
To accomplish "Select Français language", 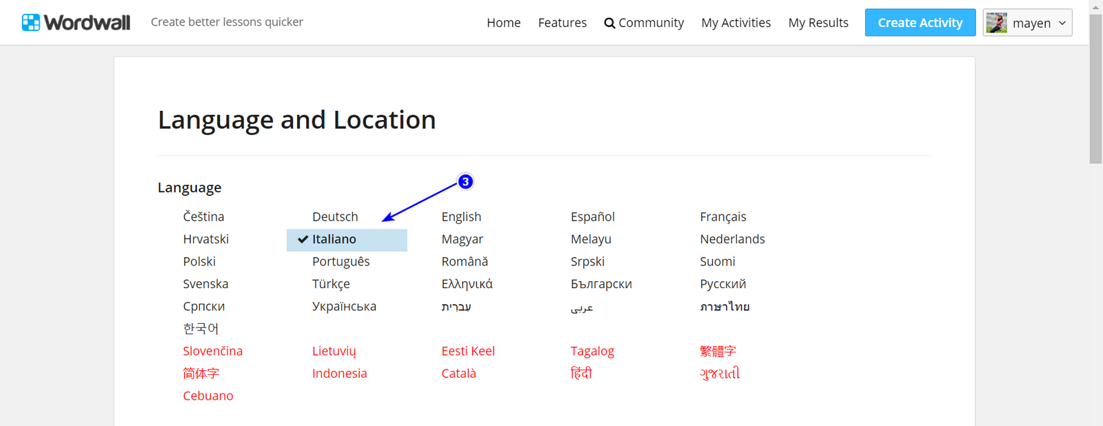I will (723, 216).
